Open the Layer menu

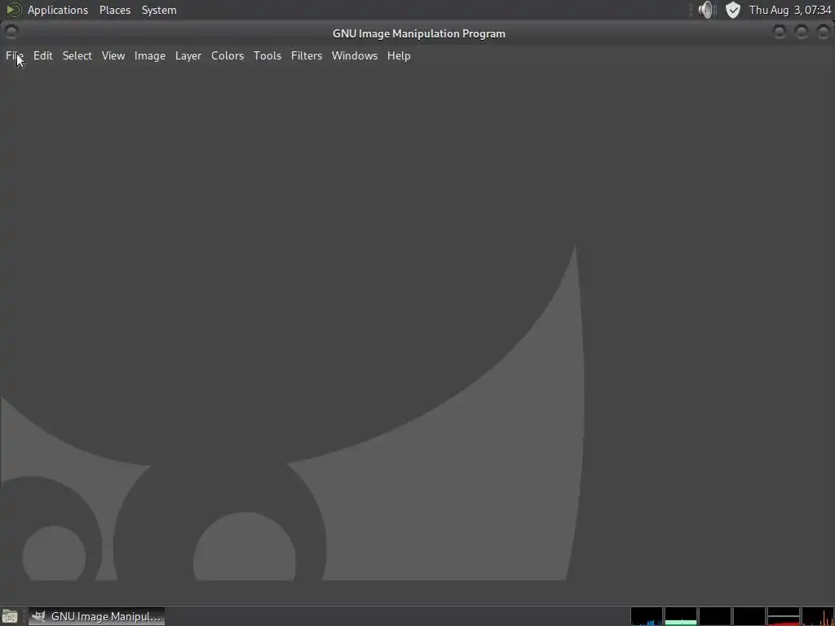[188, 55]
